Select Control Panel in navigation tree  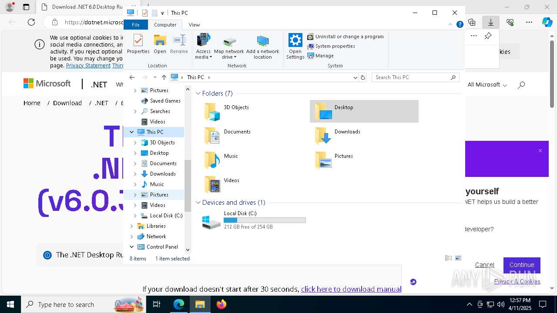158,247
